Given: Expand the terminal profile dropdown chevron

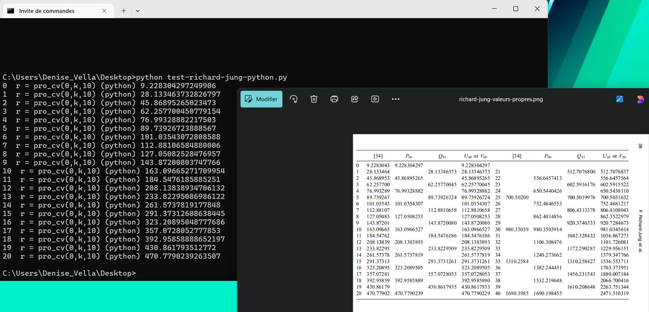Looking at the screenshot, I should (x=138, y=11).
